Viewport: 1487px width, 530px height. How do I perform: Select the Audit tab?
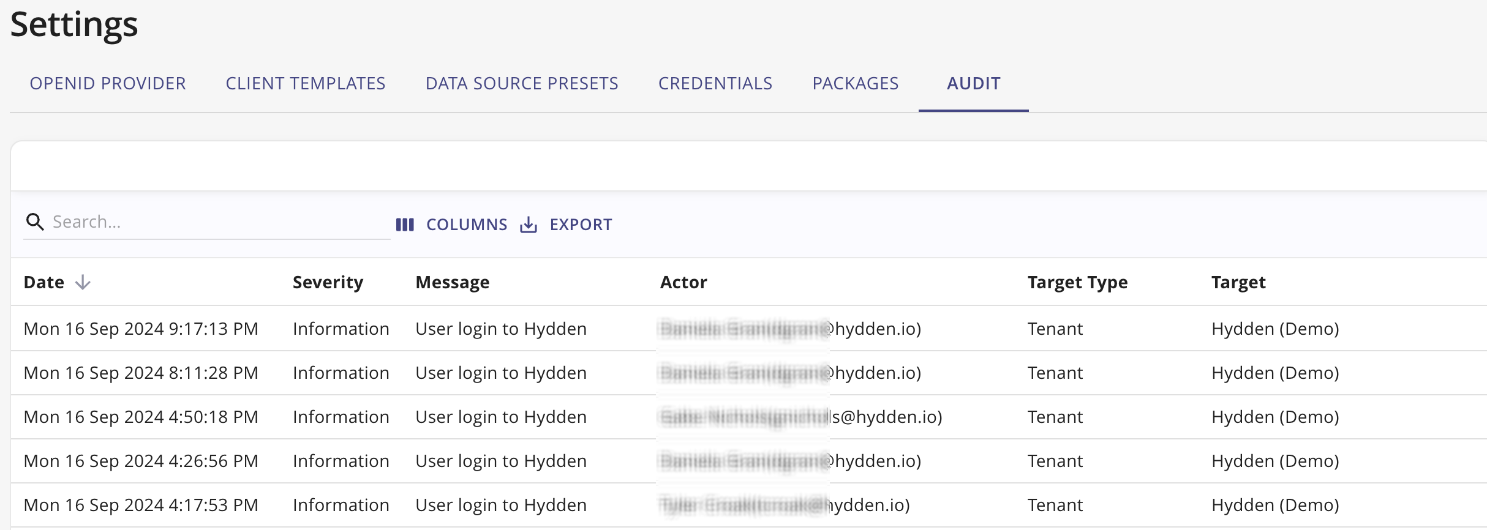973,83
